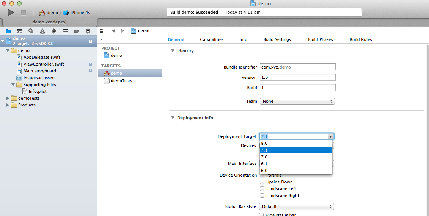Open the Symbol navigator

click(x=20, y=31)
